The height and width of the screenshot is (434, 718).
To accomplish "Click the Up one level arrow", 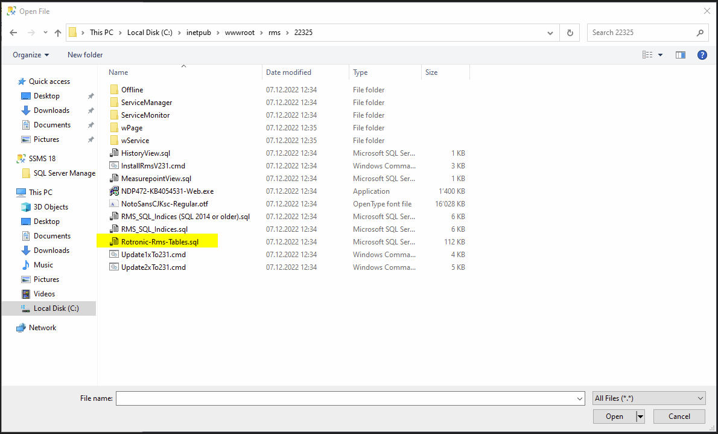I will click(58, 33).
